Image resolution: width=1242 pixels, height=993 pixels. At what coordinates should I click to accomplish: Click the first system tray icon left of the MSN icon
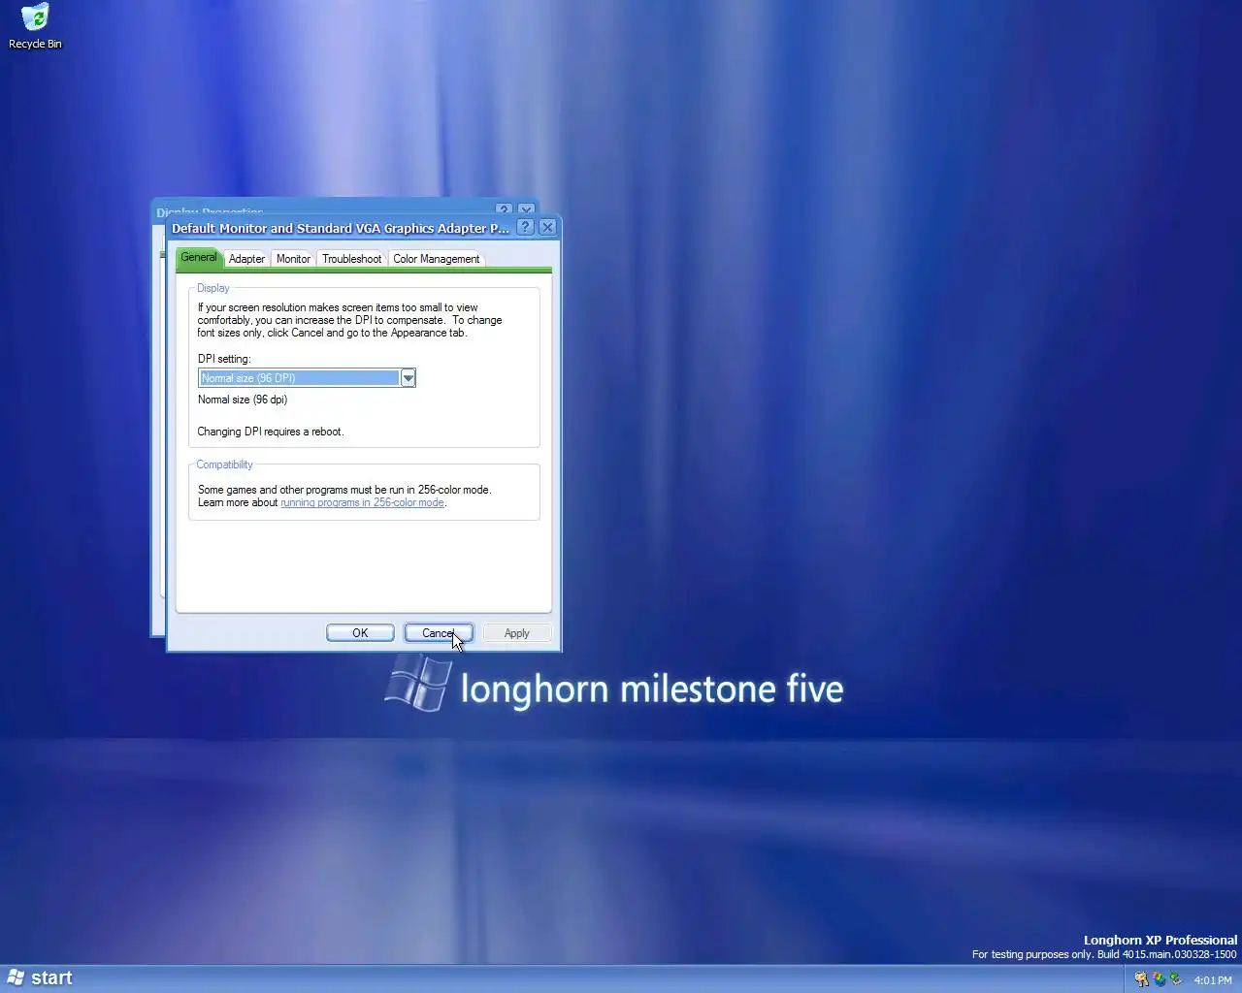tap(1141, 979)
